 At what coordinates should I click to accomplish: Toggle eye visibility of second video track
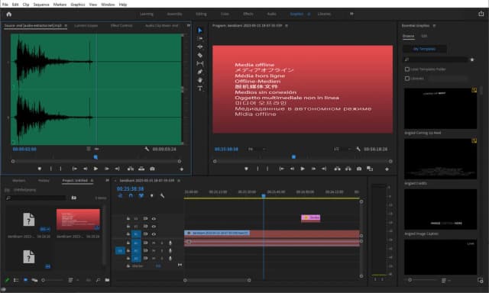[x=154, y=227]
